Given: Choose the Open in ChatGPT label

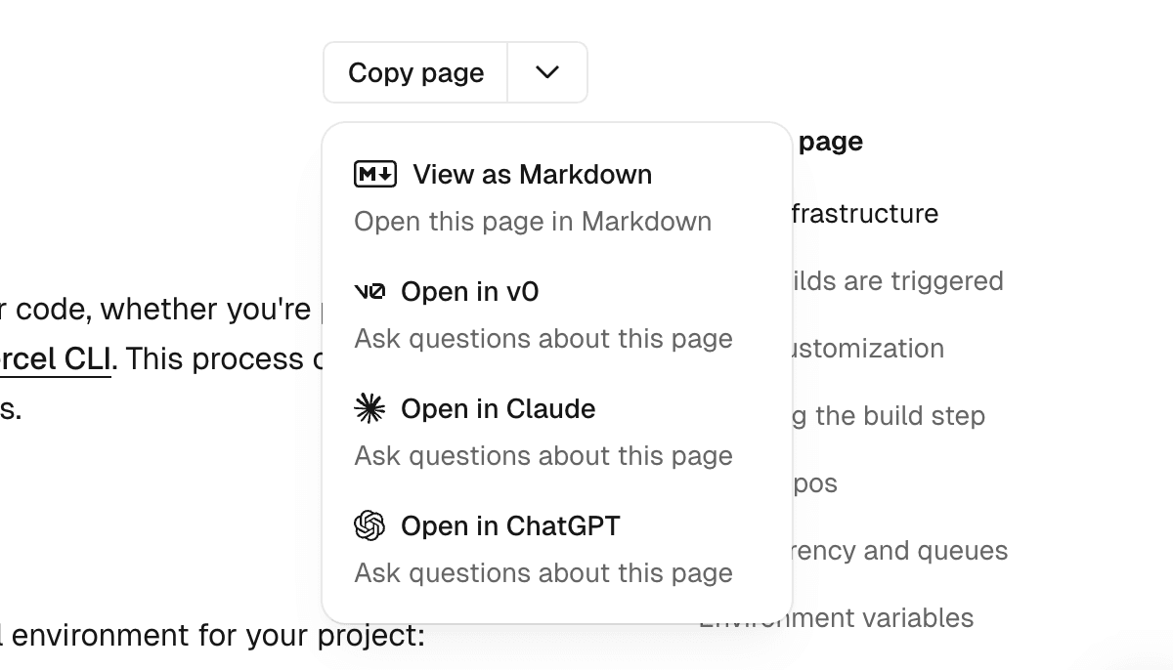Looking at the screenshot, I should (x=510, y=525).
